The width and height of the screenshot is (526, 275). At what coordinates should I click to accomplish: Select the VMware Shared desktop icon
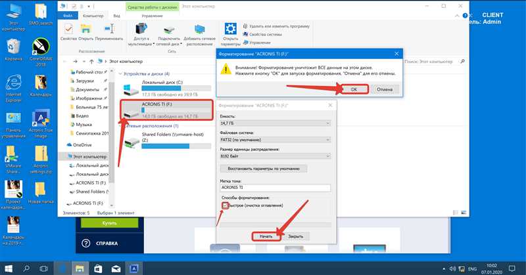(x=13, y=159)
